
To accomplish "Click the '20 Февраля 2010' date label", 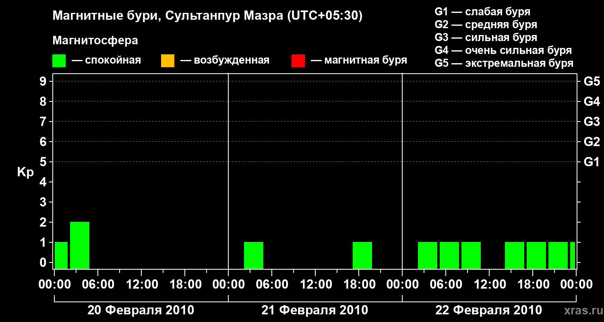I will tap(141, 310).
